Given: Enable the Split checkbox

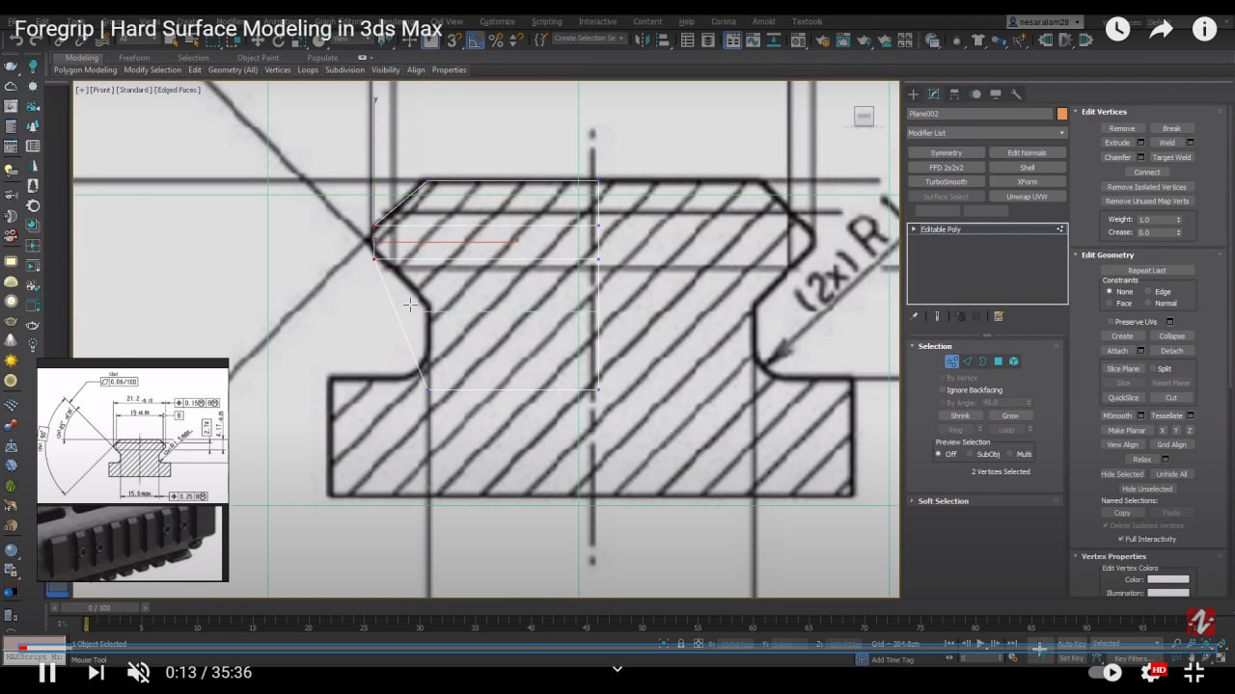Looking at the screenshot, I should tap(1151, 369).
